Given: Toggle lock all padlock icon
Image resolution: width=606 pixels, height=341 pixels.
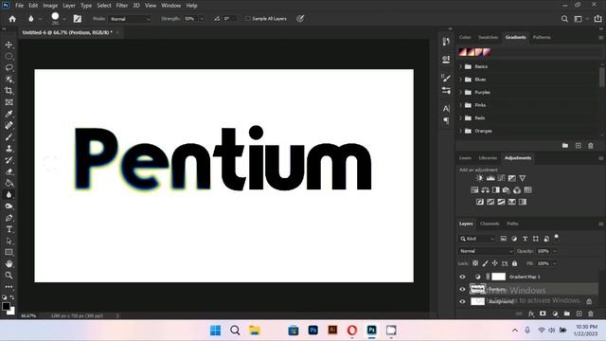Looking at the screenshot, I should 514,263.
